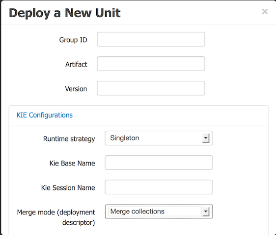Click the Kie Base Name label
276x235 pixels.
[x=72, y=163]
